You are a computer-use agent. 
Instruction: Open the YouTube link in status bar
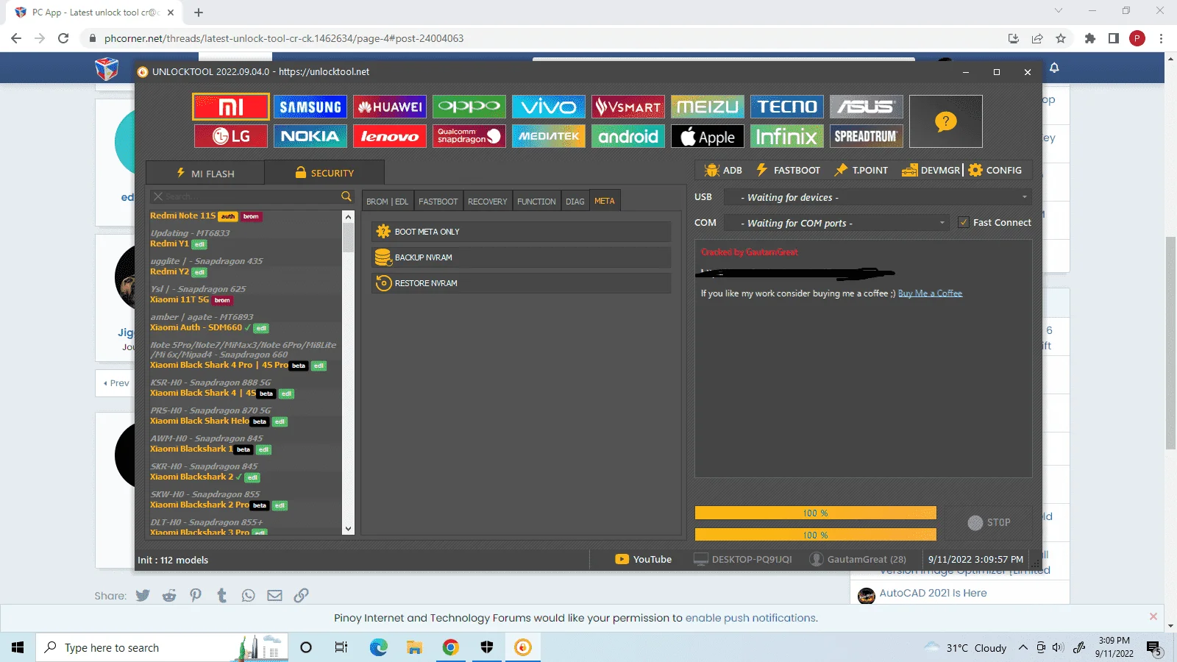pyautogui.click(x=644, y=559)
